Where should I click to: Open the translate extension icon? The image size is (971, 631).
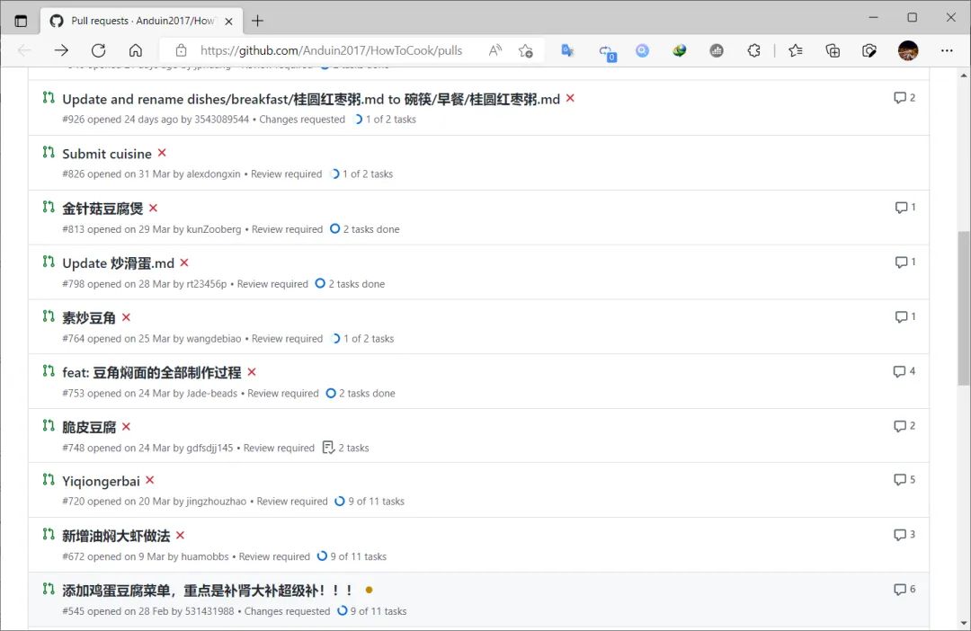(567, 50)
